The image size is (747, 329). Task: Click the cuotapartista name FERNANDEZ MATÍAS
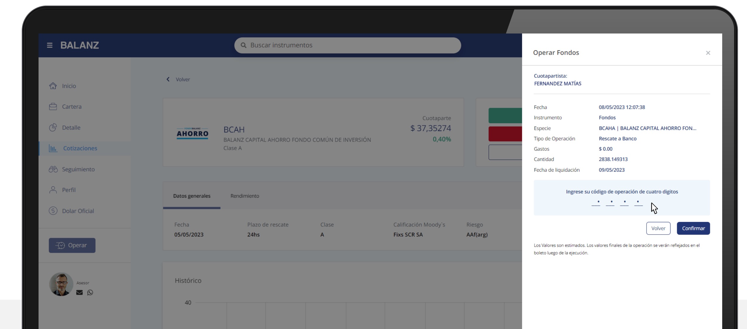point(558,83)
